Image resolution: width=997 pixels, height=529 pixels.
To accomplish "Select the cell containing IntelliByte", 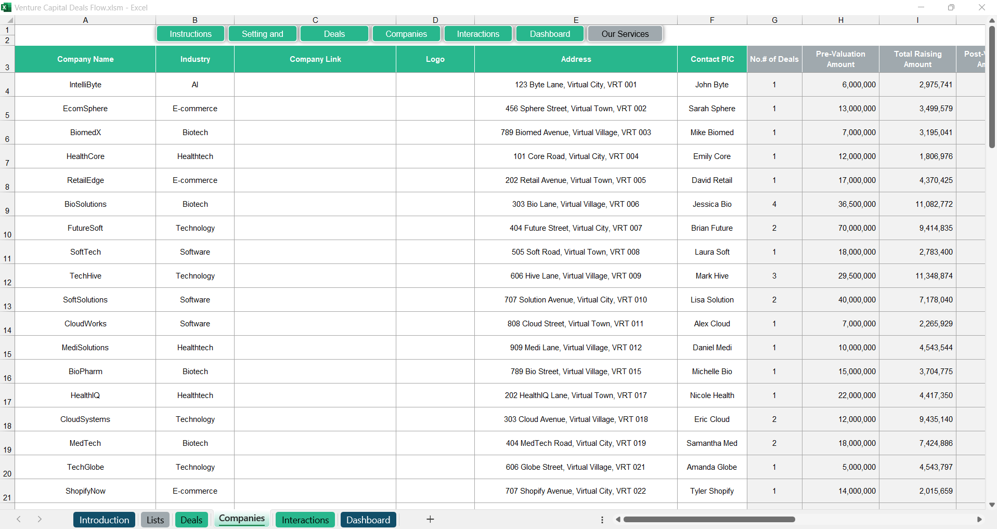I will pos(85,84).
